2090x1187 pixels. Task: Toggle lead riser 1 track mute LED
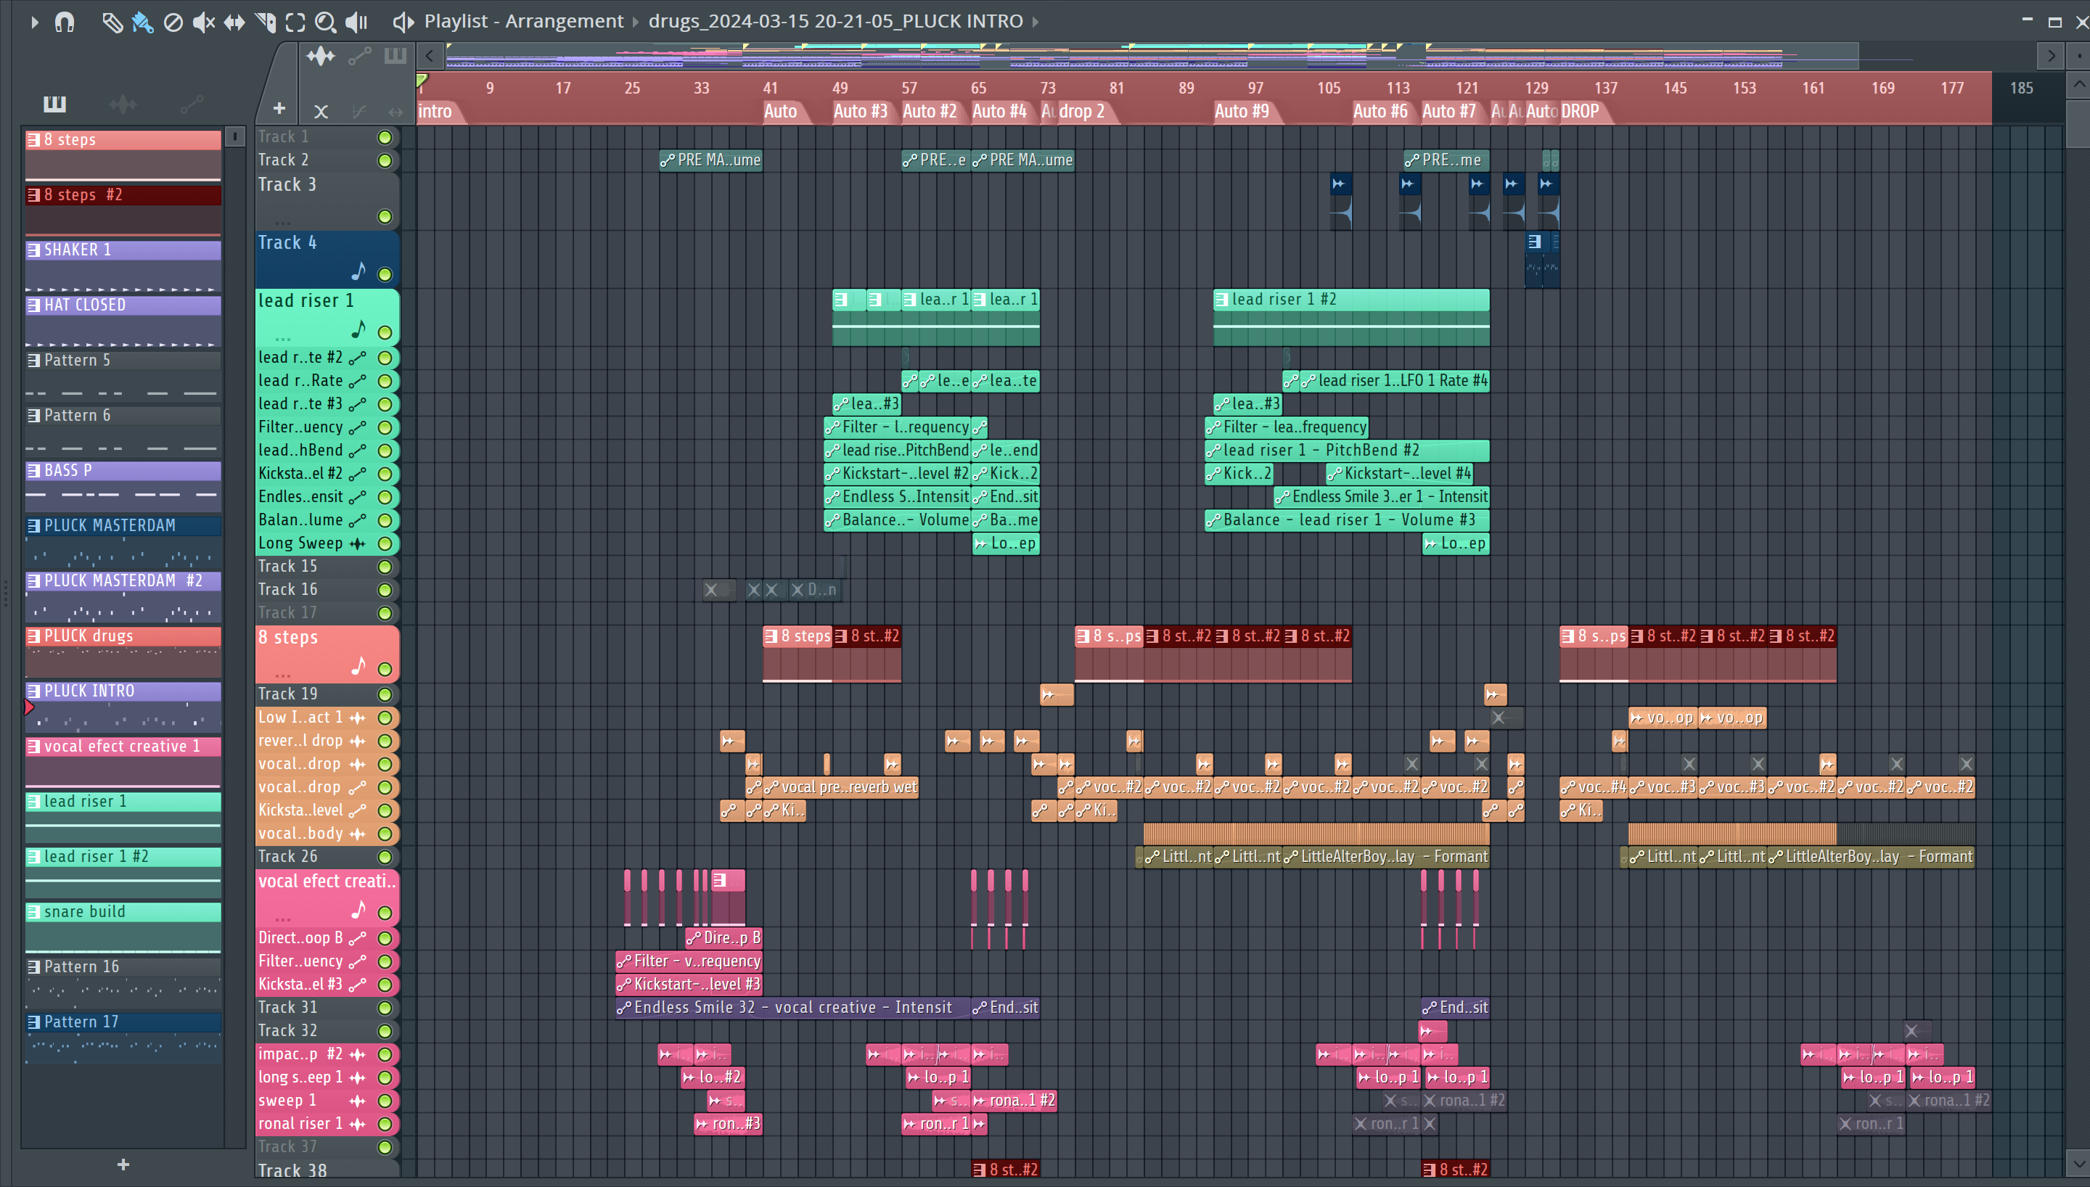coord(385,332)
